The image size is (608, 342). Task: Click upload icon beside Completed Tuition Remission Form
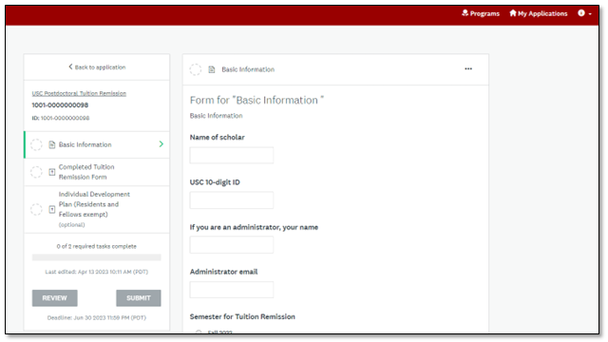tap(52, 172)
